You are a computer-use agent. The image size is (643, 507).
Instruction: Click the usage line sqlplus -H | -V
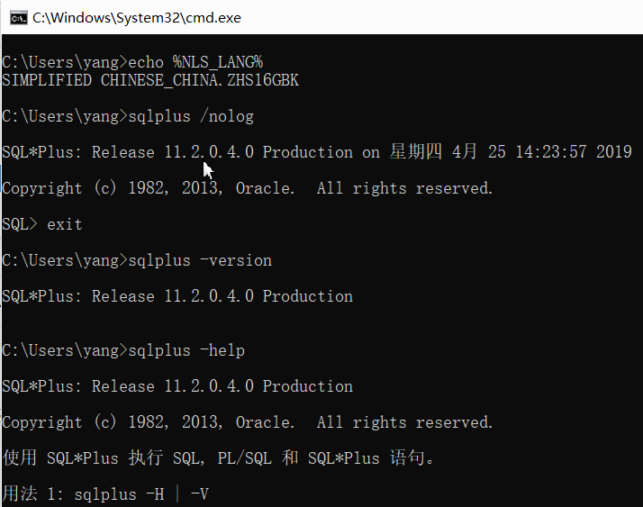click(x=105, y=493)
